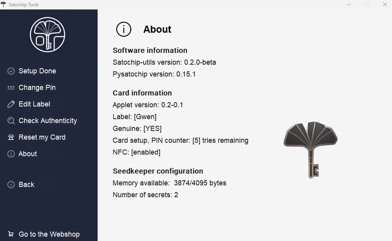
Task: Select the Setup Done text label
Action: [x=37, y=71]
